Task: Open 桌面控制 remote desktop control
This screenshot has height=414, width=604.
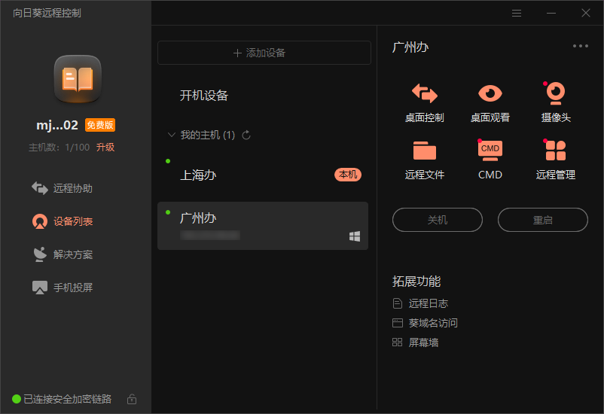Action: click(x=424, y=102)
